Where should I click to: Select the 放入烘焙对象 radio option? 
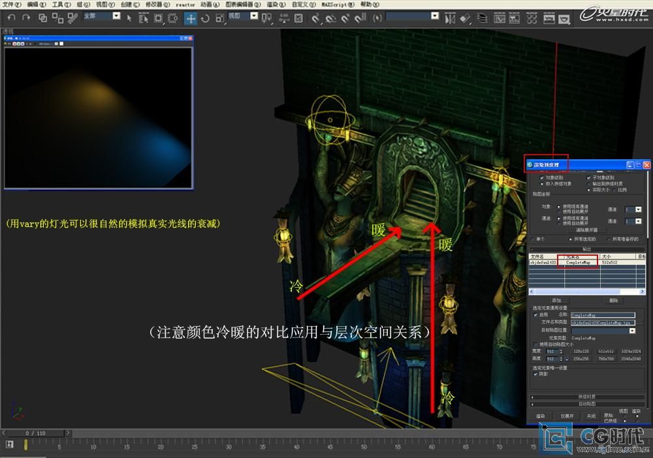click(x=542, y=183)
